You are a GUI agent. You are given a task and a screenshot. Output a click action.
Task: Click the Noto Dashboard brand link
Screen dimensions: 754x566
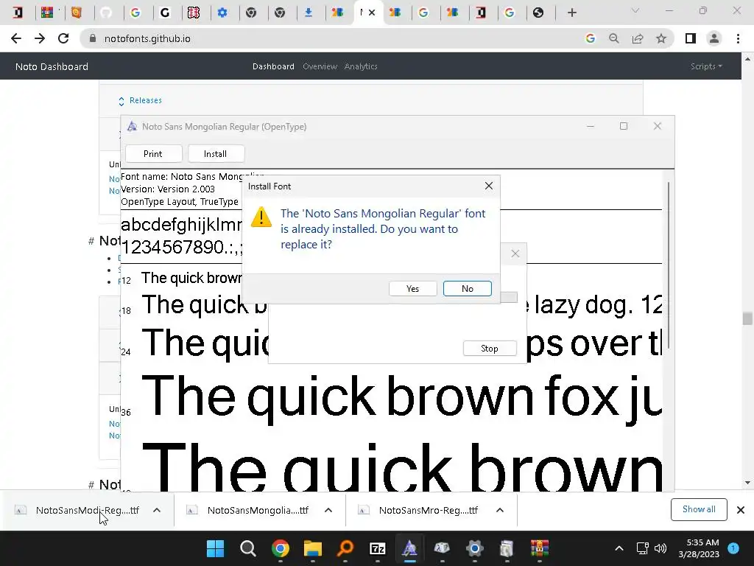point(52,66)
